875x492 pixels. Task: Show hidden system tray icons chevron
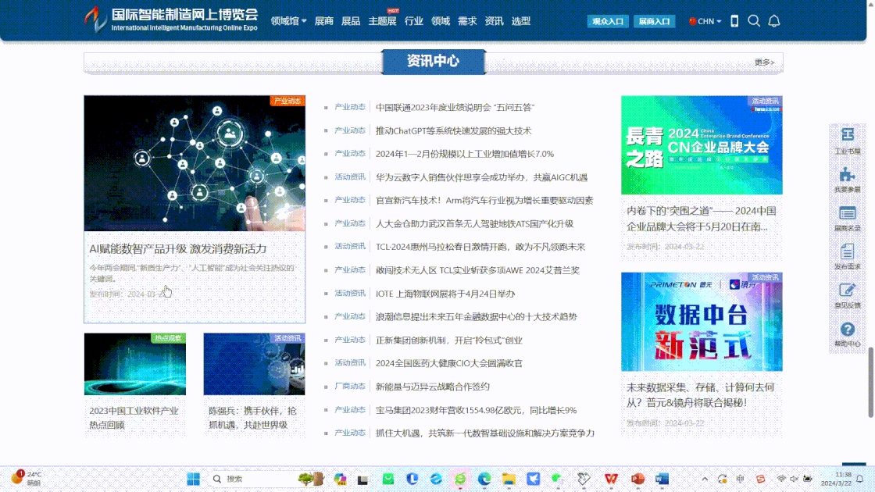705,479
